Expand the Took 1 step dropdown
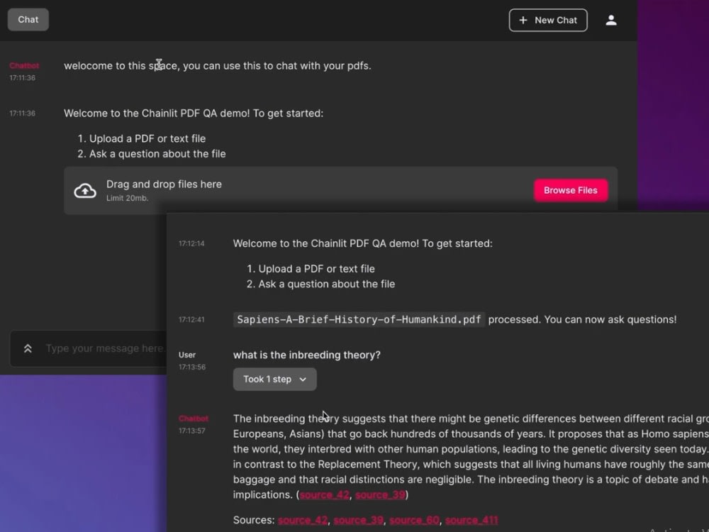This screenshot has width=709, height=532. click(x=274, y=379)
